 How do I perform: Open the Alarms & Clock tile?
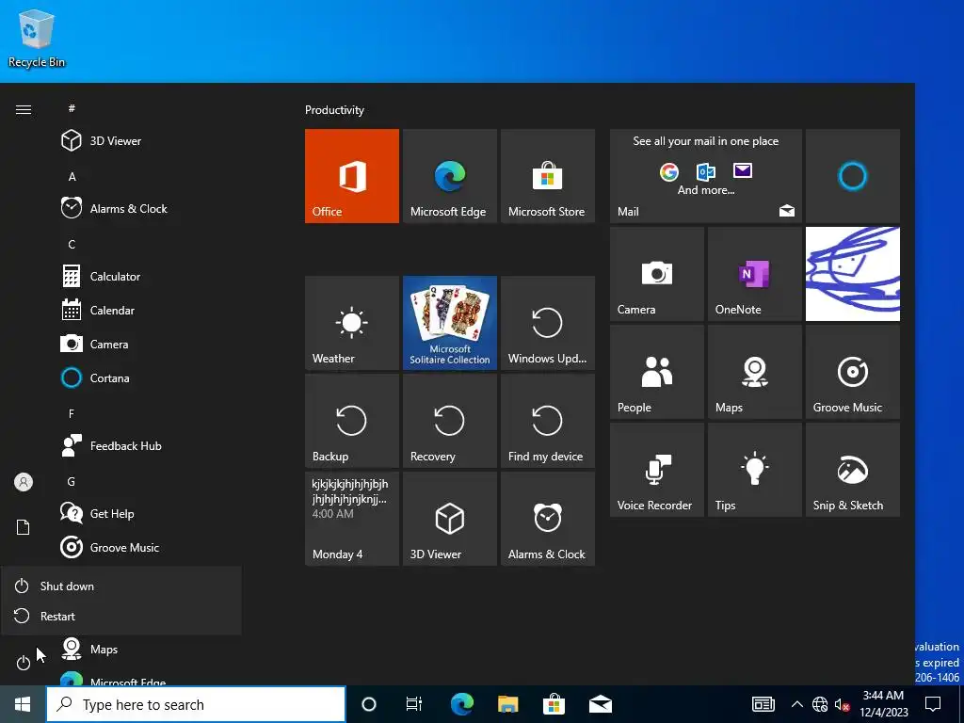547,519
